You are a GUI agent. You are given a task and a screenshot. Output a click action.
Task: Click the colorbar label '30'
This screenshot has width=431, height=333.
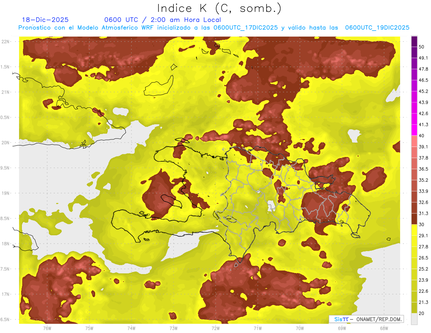[422, 225]
